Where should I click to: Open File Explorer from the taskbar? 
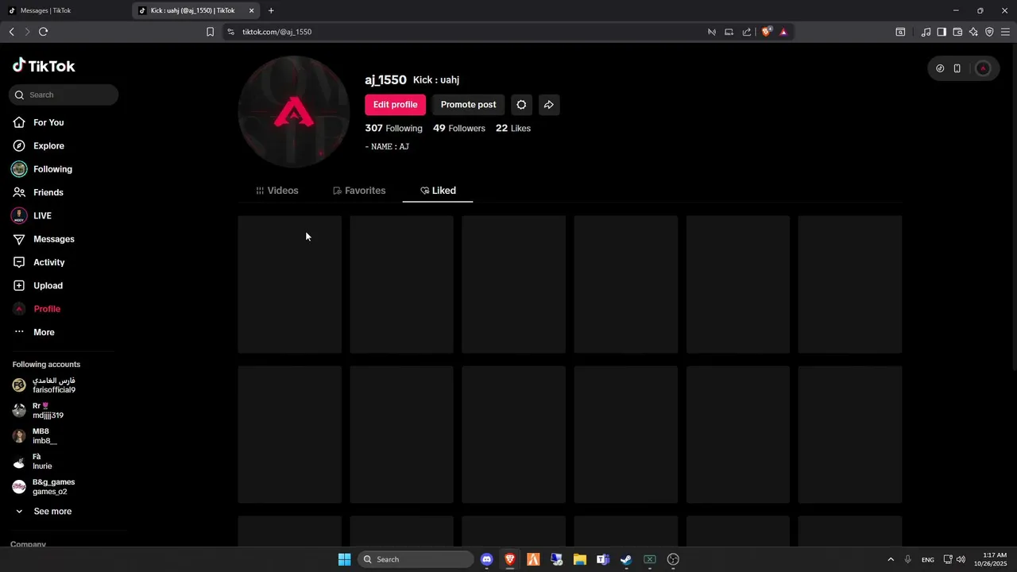pos(580,559)
